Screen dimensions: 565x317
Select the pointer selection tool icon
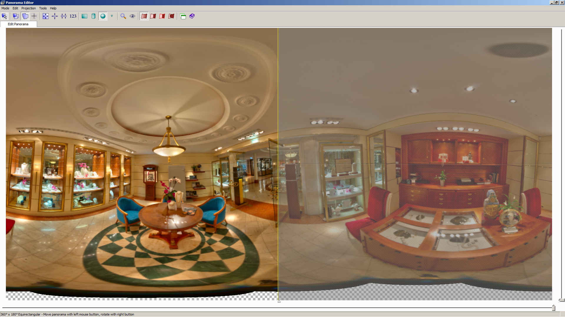click(x=4, y=16)
